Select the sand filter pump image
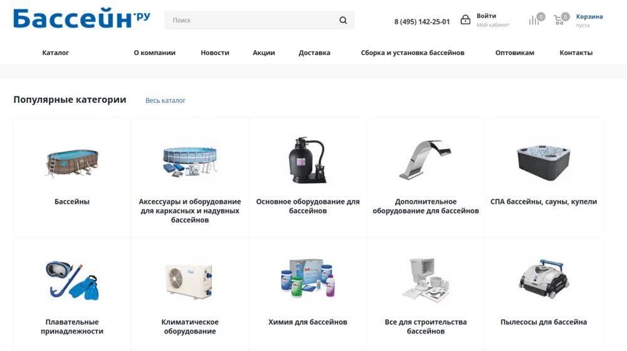Screen dimensions: 627x351 tap(307, 160)
